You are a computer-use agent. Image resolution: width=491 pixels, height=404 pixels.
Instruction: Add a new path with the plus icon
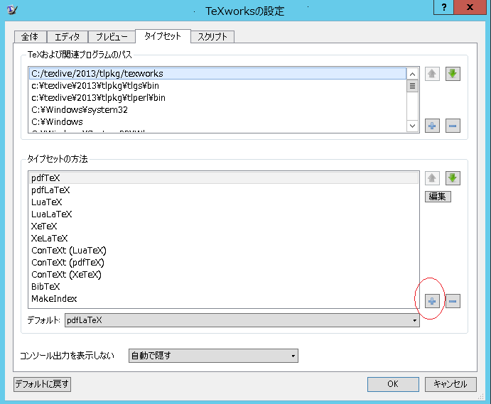tap(432, 126)
